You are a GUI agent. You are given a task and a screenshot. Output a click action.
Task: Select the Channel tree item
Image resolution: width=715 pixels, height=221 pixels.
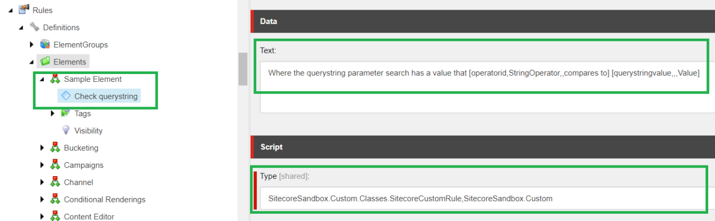(78, 182)
